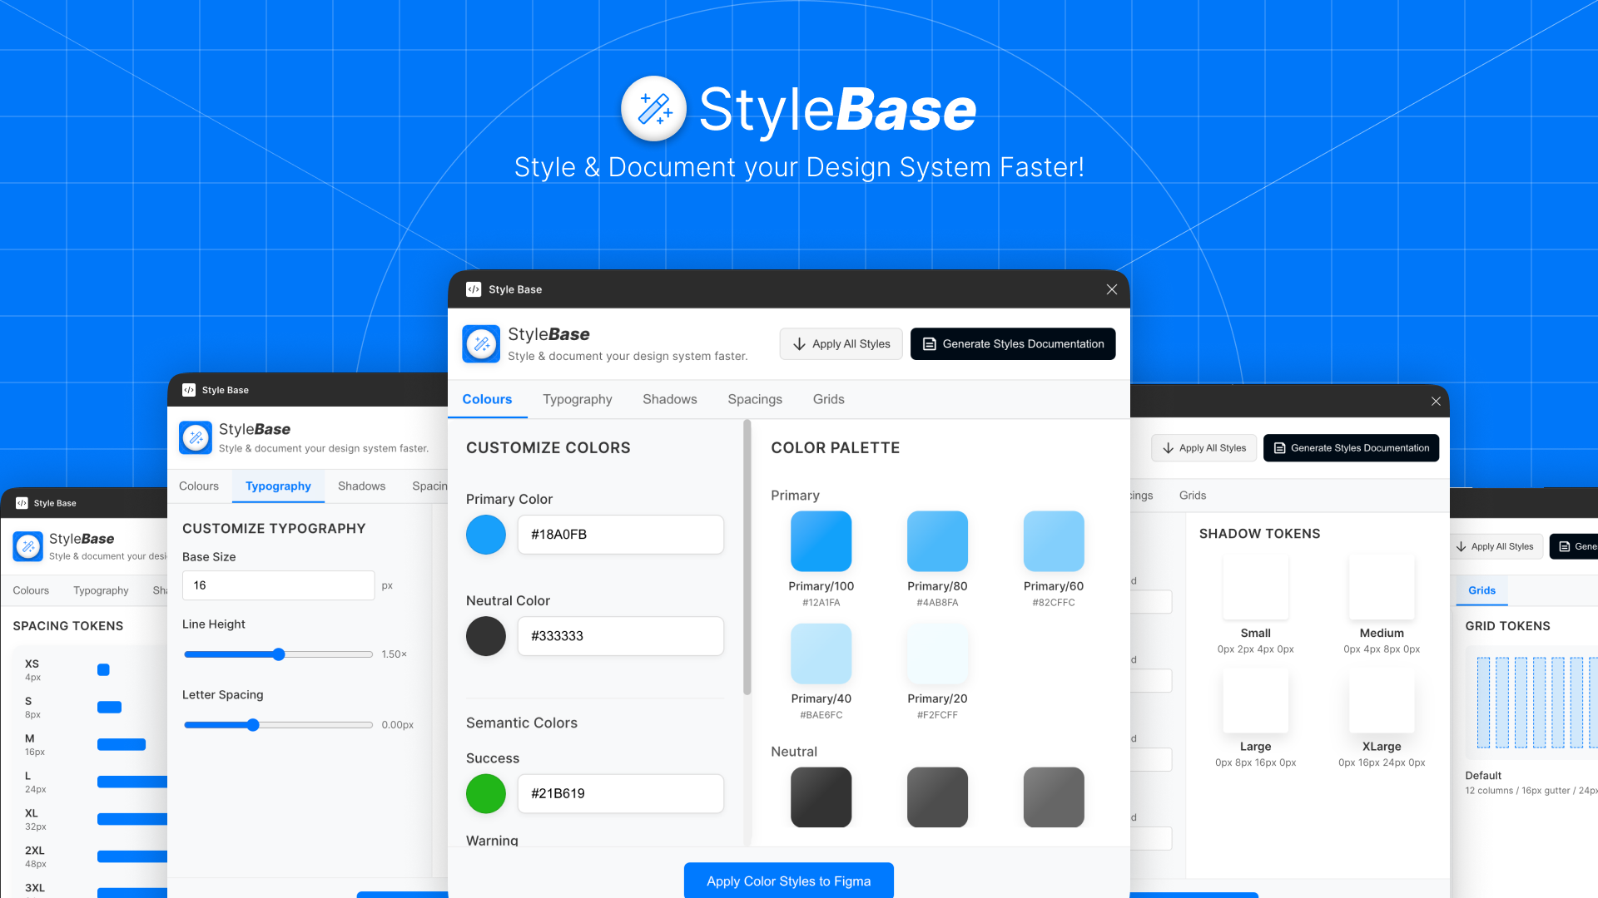The image size is (1598, 898).
Task: Select the Primary/100 palette swatch
Action: click(x=821, y=541)
